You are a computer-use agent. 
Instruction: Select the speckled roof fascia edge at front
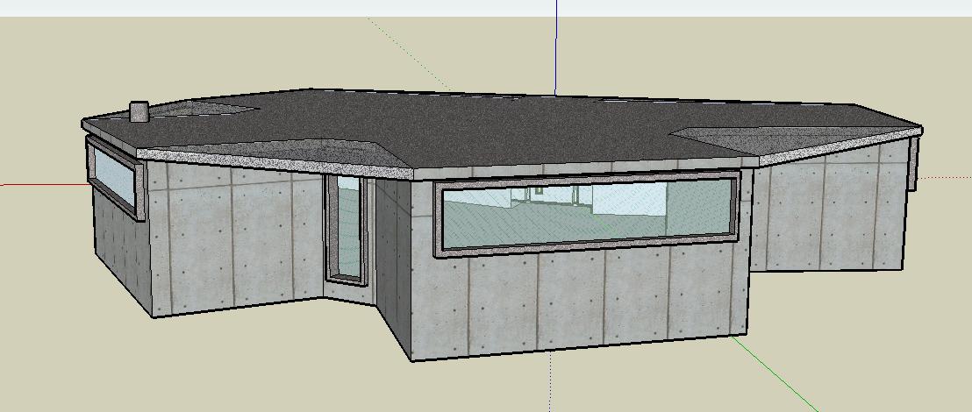273,161
